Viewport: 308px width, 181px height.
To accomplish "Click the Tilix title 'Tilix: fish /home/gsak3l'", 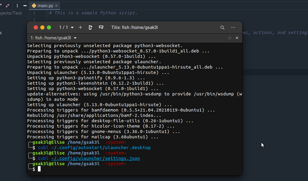I will 135,27.
